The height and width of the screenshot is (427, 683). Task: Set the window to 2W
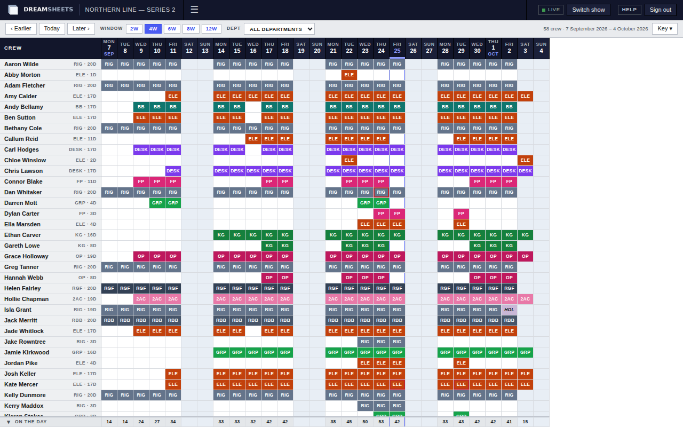point(134,29)
